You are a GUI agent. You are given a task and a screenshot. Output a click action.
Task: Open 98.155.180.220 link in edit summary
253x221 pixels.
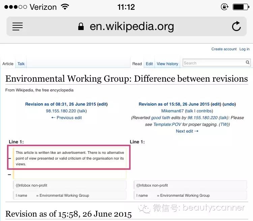click(202, 118)
